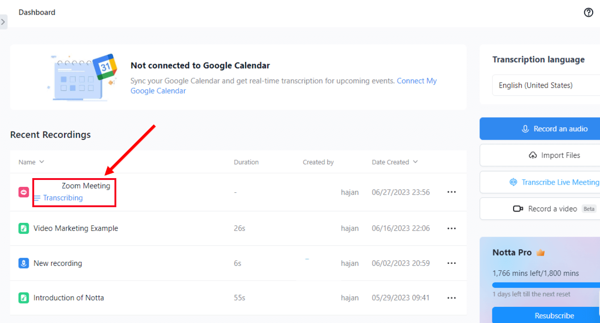600x323 pixels.
Task: Expand the collapsed sidebar arrow
Action: [x=3, y=22]
